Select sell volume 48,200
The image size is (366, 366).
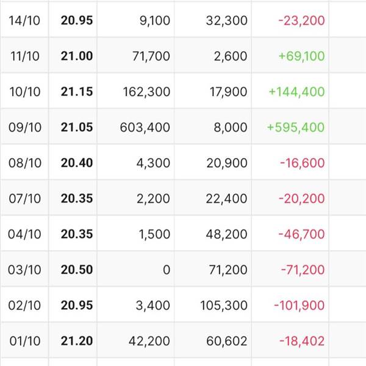click(226, 234)
